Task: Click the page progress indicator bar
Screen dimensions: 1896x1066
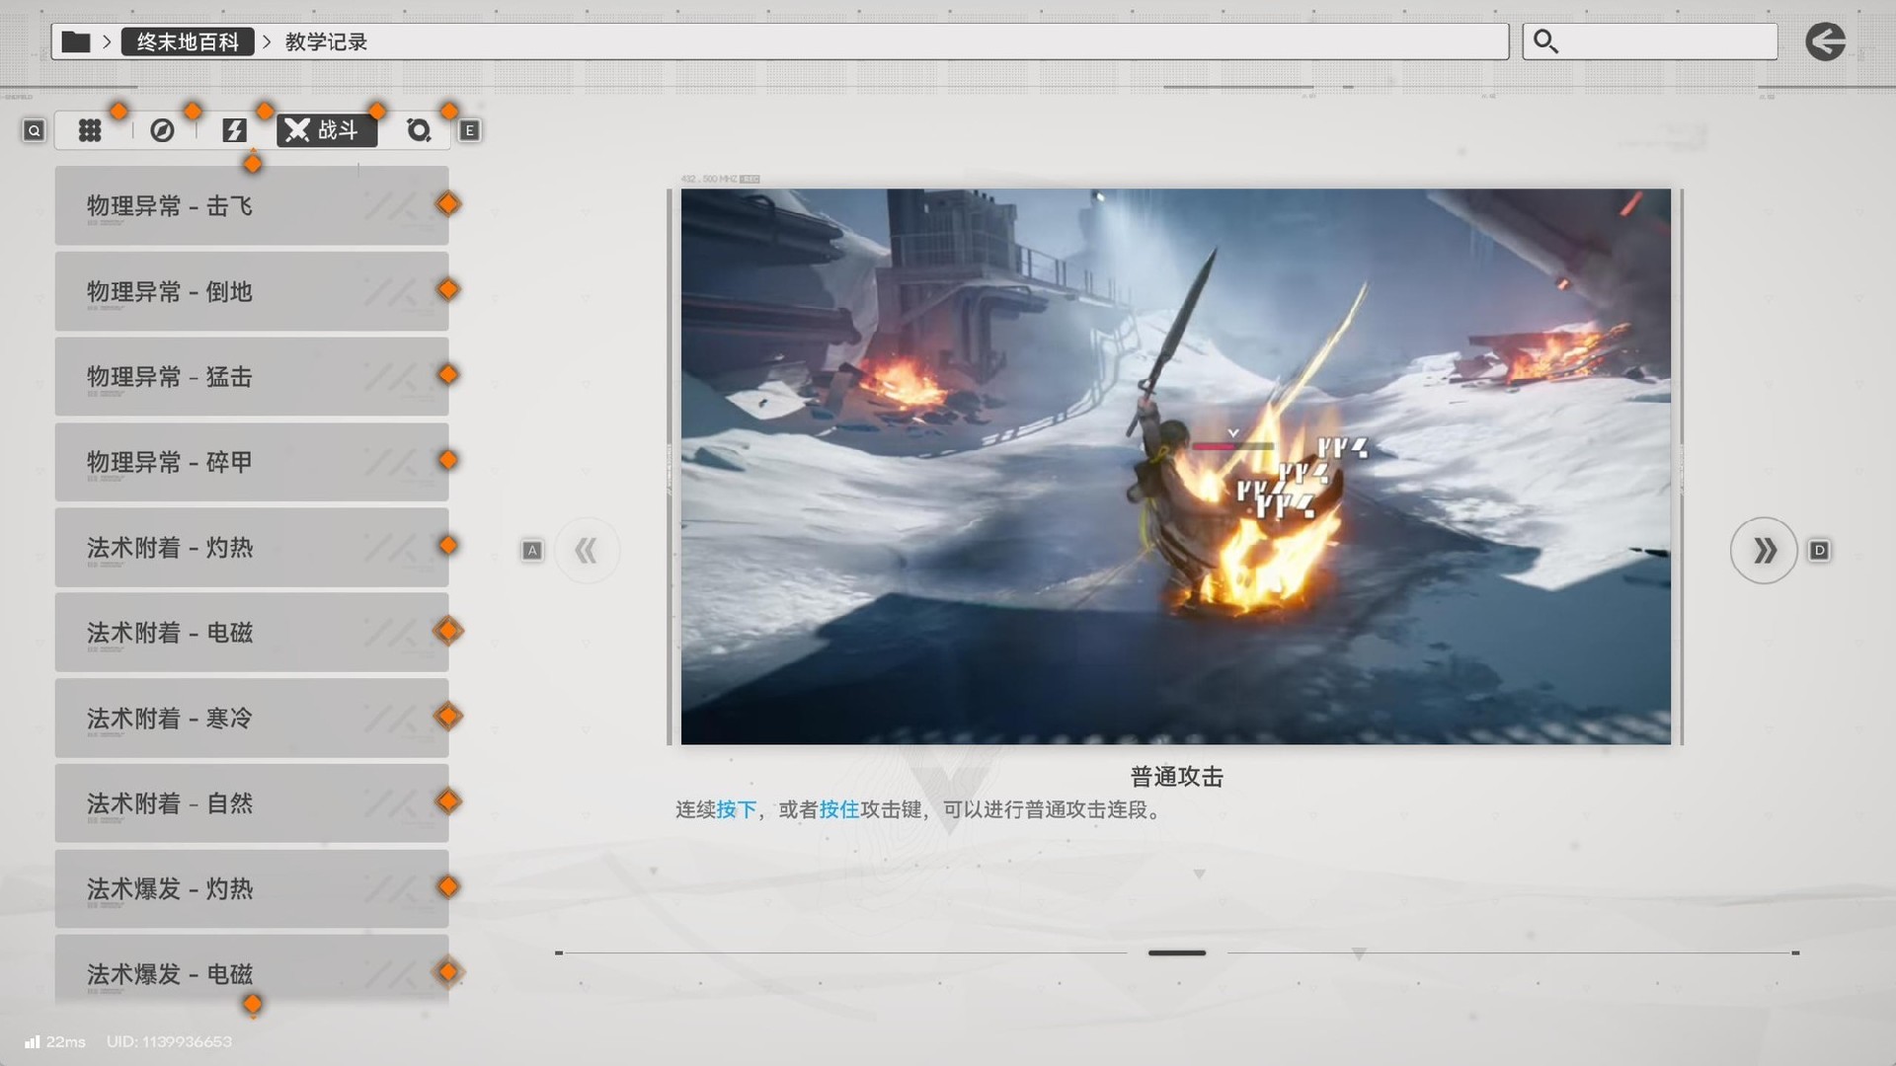Action: click(1176, 952)
